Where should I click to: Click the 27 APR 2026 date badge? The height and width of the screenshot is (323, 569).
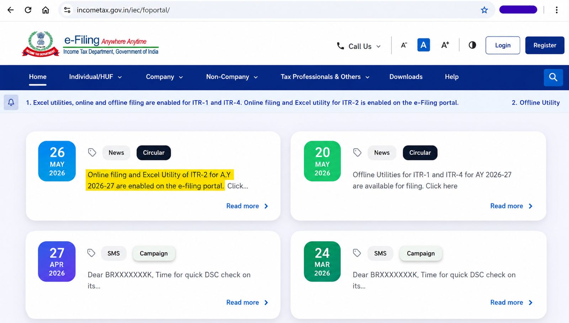coord(57,262)
